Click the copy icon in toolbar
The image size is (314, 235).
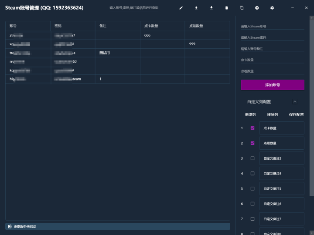242,8
